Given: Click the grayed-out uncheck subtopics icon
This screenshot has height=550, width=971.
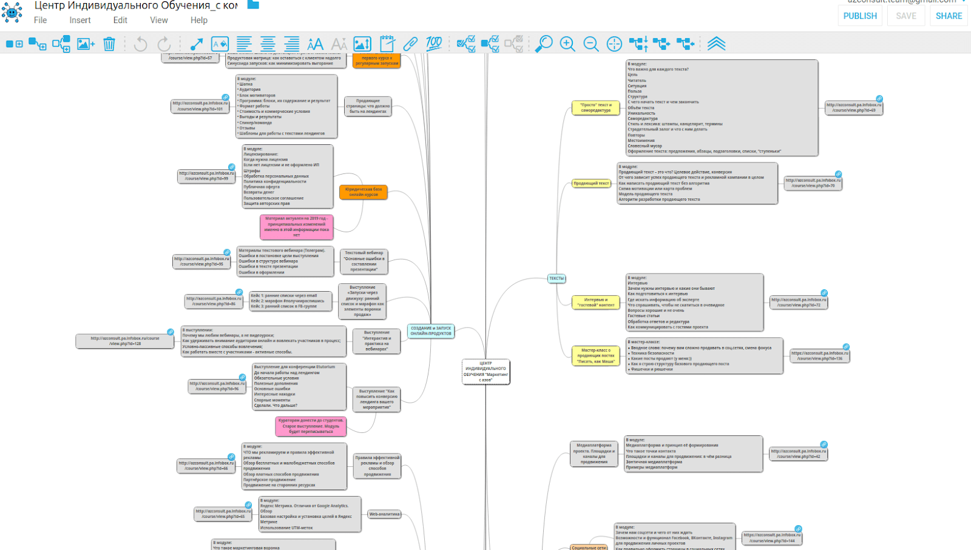Looking at the screenshot, I should point(513,44).
